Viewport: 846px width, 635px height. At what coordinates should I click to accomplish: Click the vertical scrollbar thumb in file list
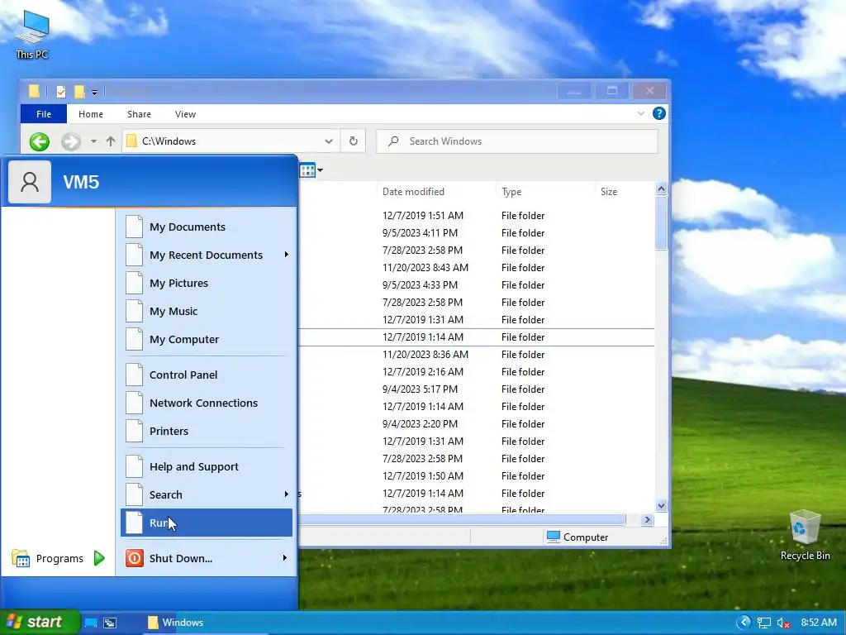[x=661, y=223]
